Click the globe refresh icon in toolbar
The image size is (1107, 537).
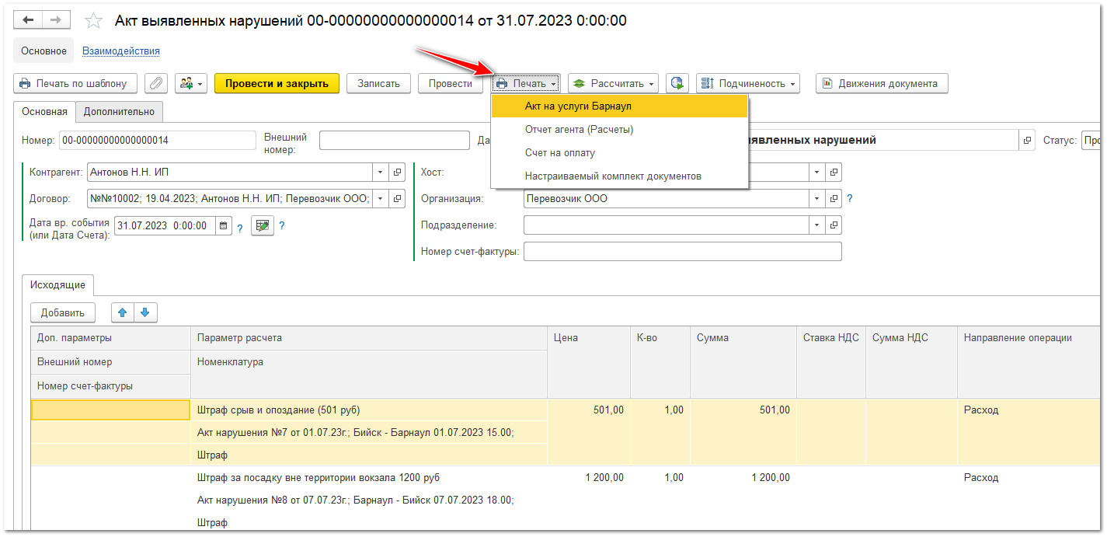(x=677, y=83)
